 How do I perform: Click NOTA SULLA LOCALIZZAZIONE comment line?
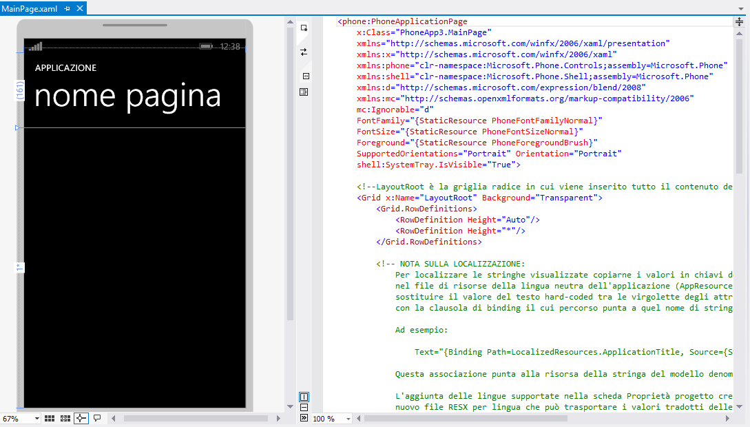[x=450, y=264]
